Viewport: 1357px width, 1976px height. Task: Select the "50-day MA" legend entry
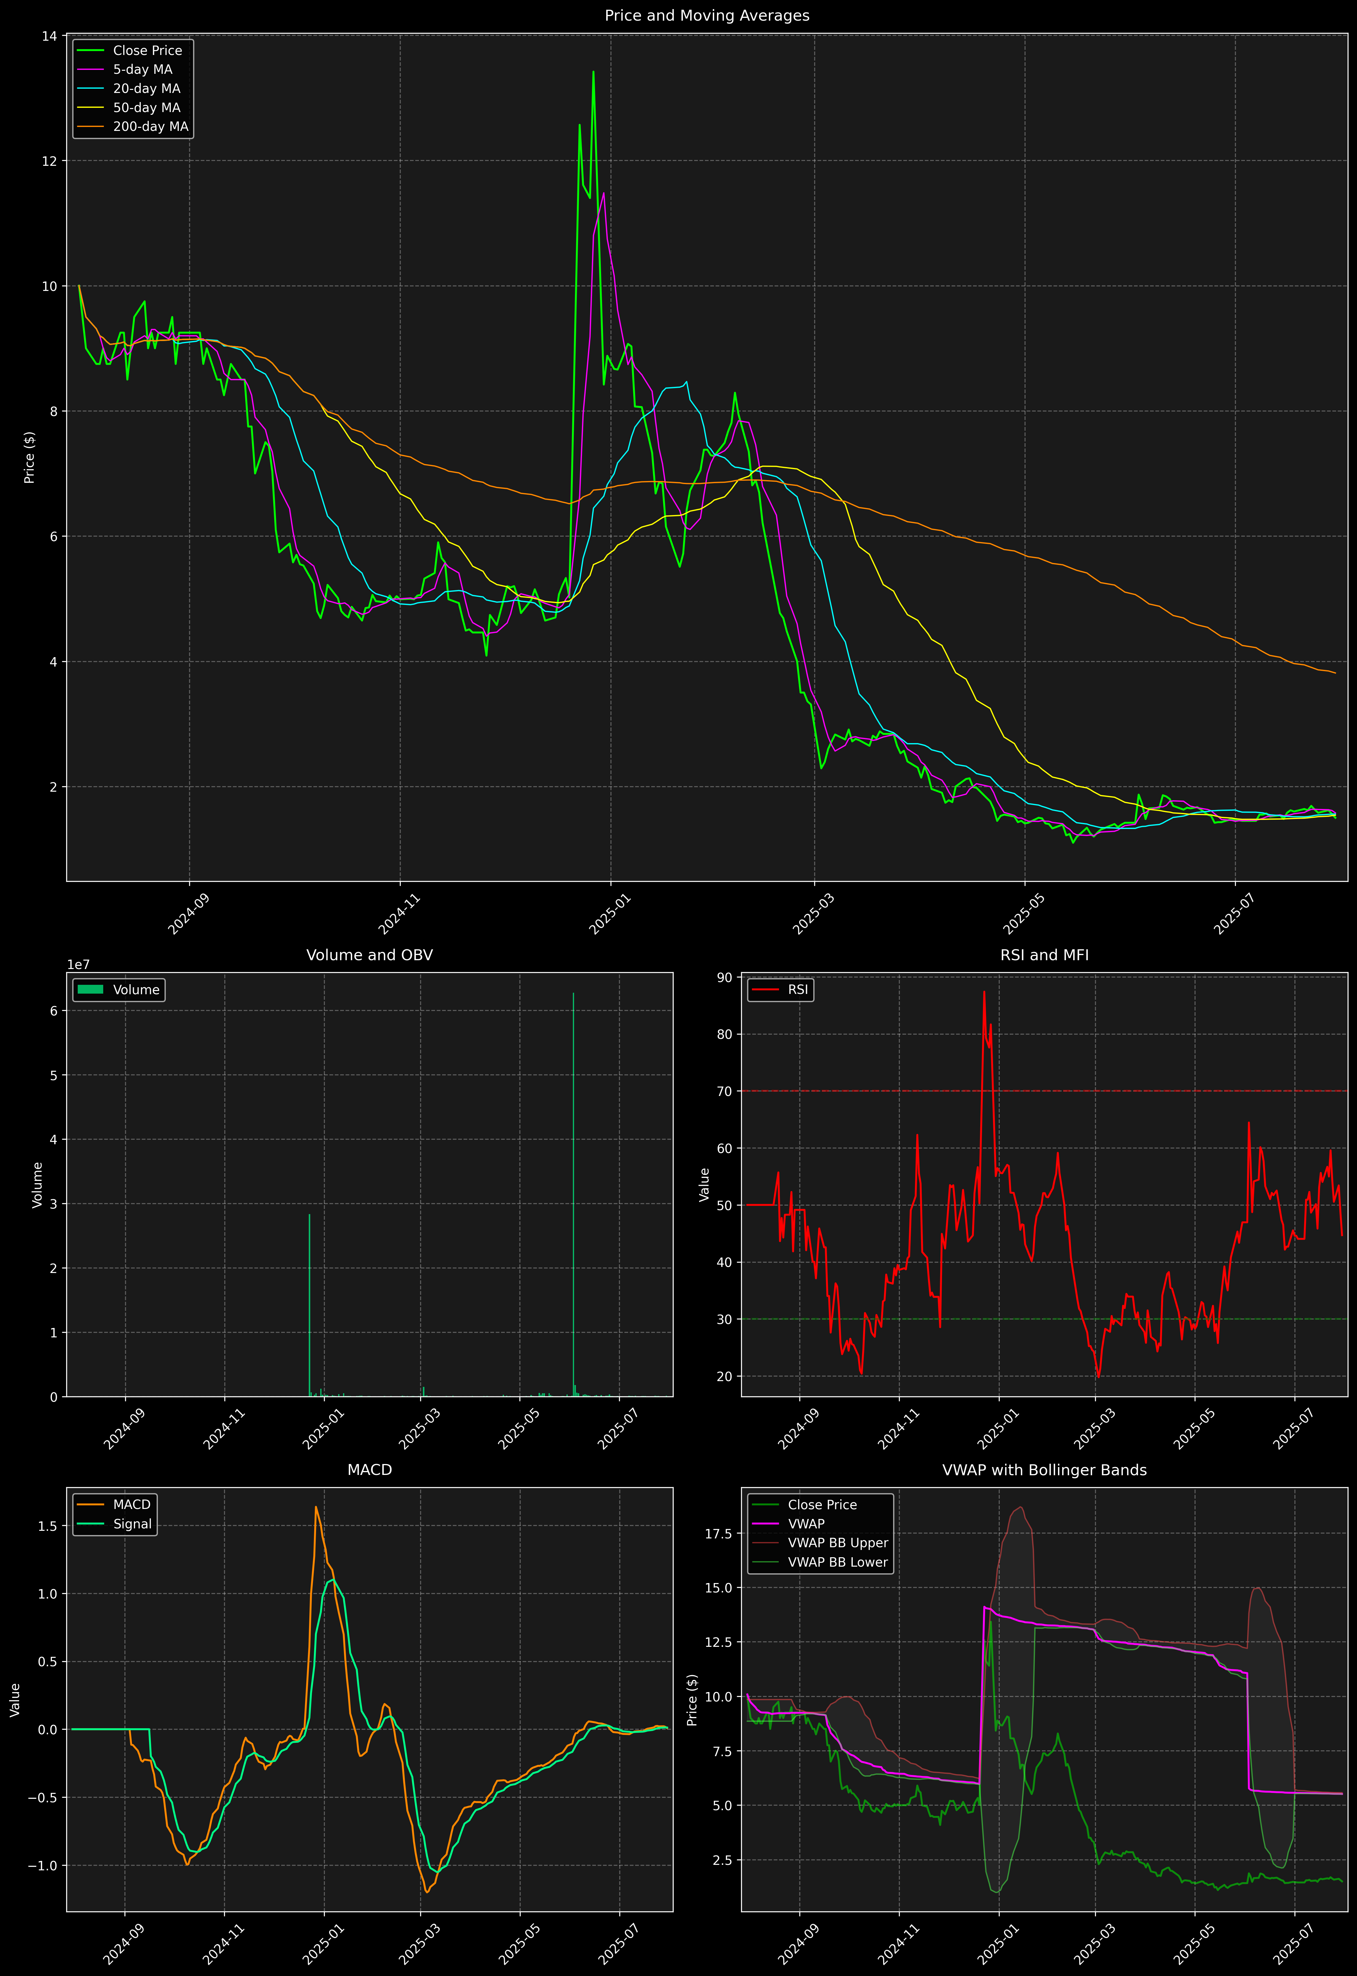(x=146, y=108)
